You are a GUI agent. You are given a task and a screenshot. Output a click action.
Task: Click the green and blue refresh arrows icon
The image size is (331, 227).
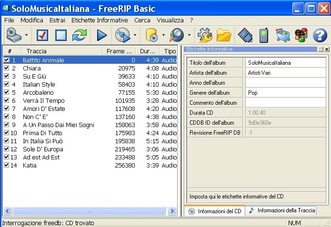80,35
